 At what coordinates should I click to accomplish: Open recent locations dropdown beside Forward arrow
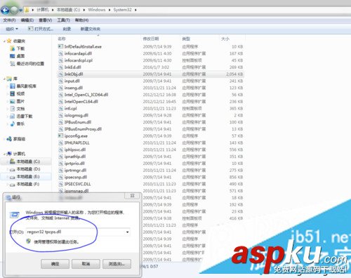(x=21, y=10)
